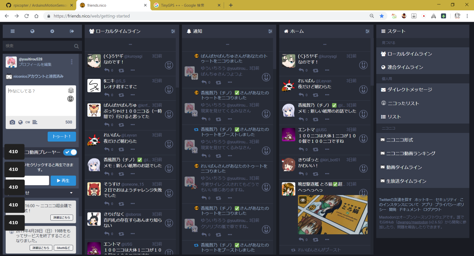
Task: Open (く)ろヤギ's avatar in local timeline
Action: (94, 61)
